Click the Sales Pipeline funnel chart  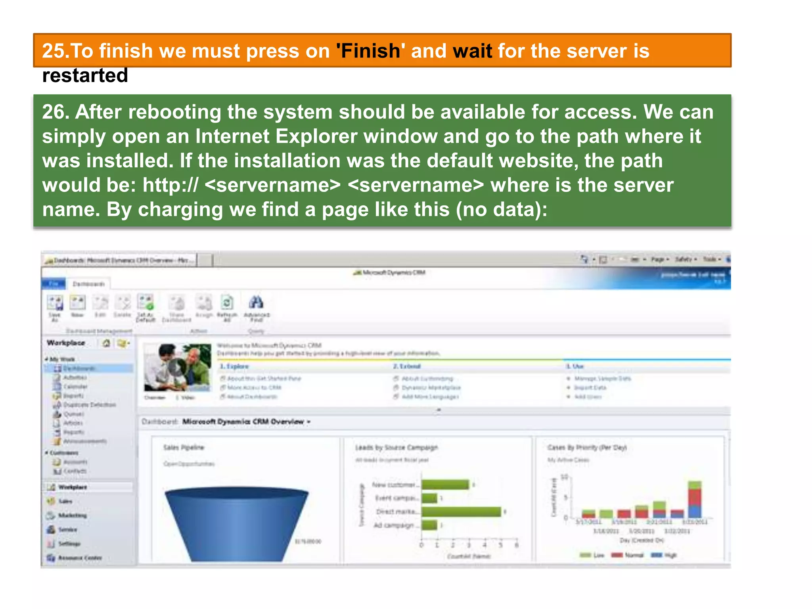click(x=236, y=524)
